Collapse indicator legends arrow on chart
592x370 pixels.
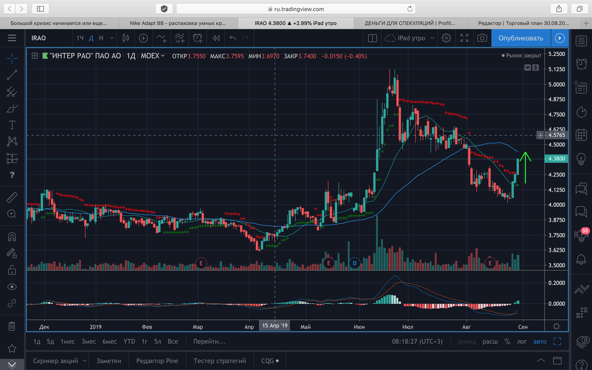527,67
